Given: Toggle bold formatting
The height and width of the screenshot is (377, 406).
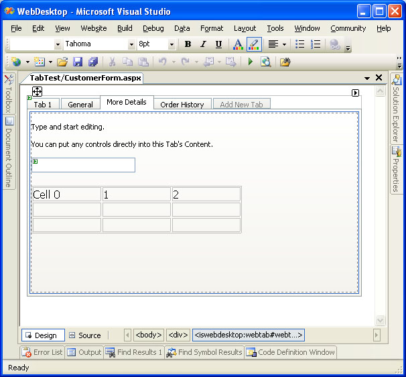Looking at the screenshot, I should (188, 44).
